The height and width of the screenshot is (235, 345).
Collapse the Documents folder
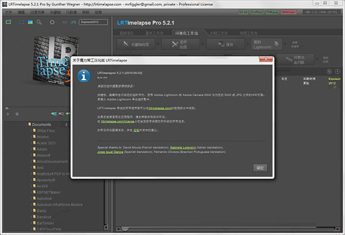[27, 124]
